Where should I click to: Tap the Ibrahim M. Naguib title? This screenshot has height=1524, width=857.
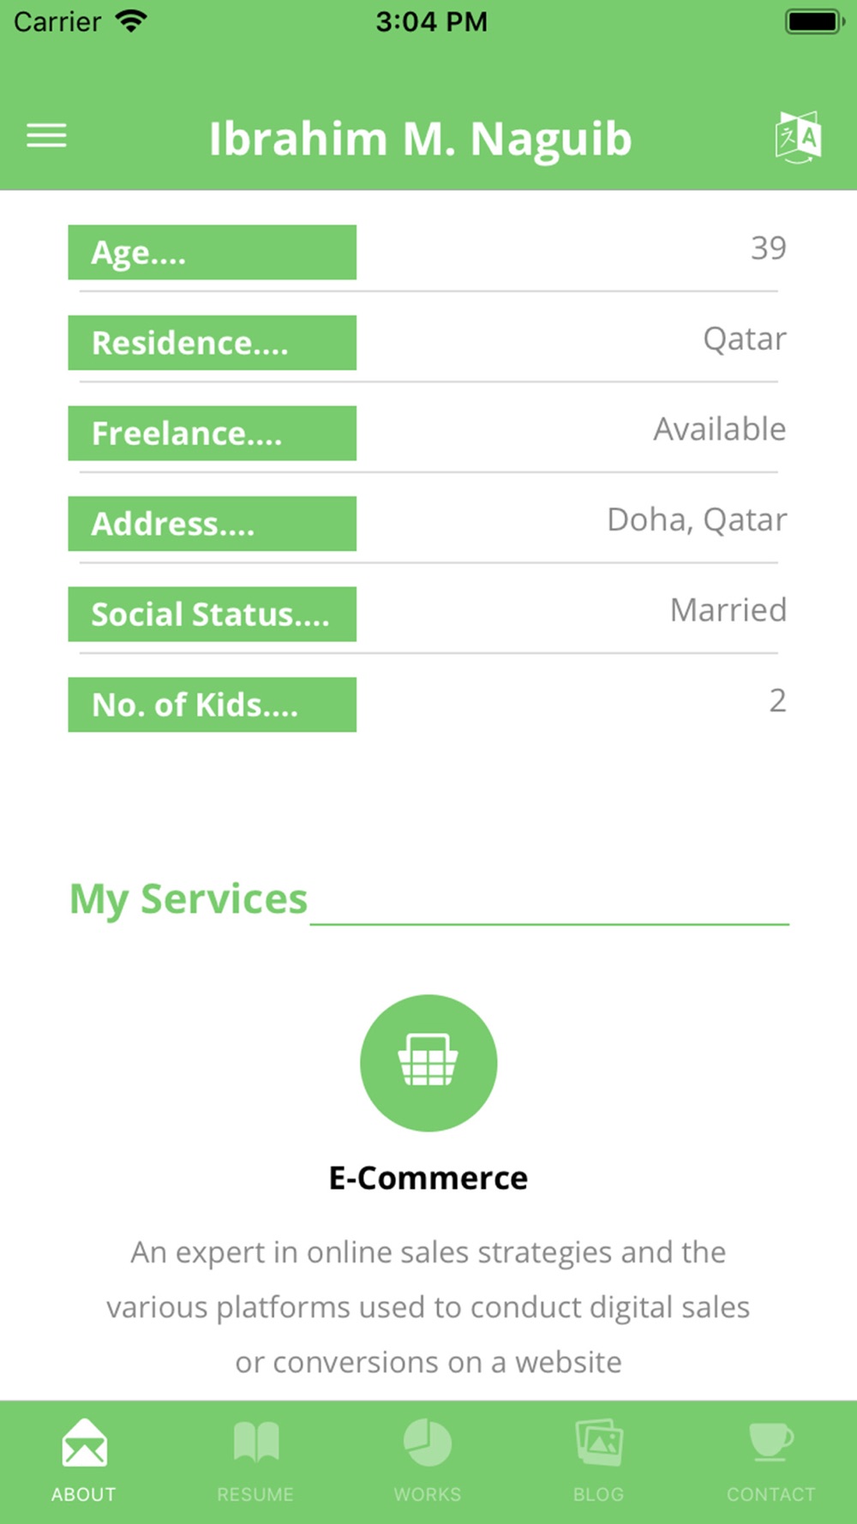point(421,139)
